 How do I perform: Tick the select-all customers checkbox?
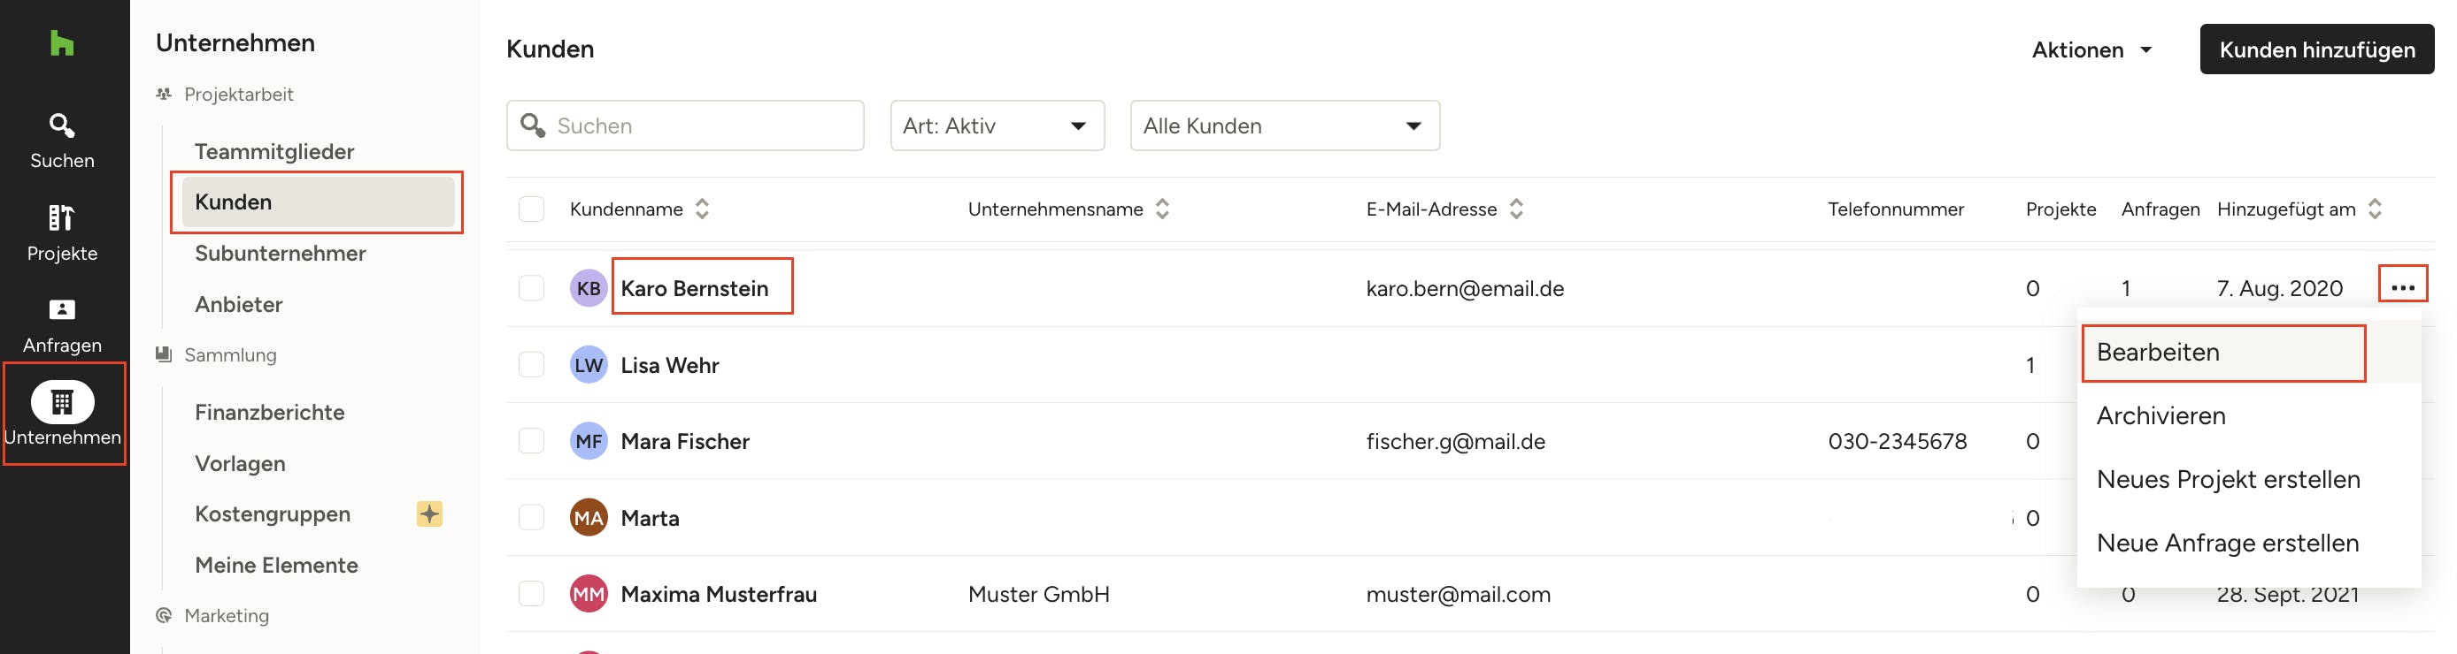coord(531,209)
